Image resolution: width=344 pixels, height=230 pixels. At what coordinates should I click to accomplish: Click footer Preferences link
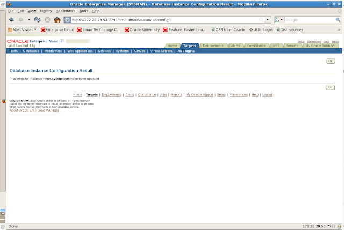pyautogui.click(x=239, y=94)
